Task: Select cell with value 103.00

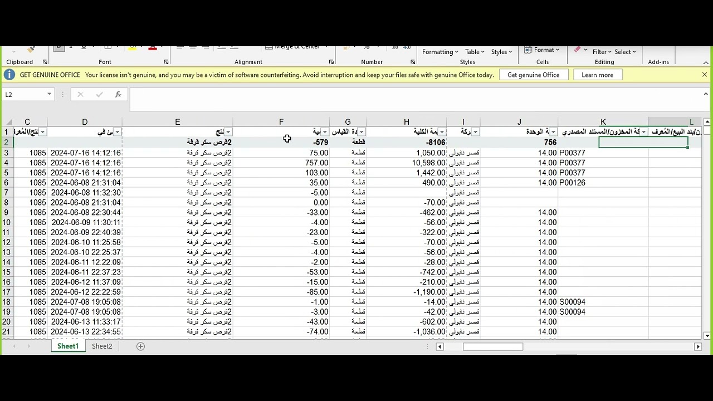Action: coord(281,173)
